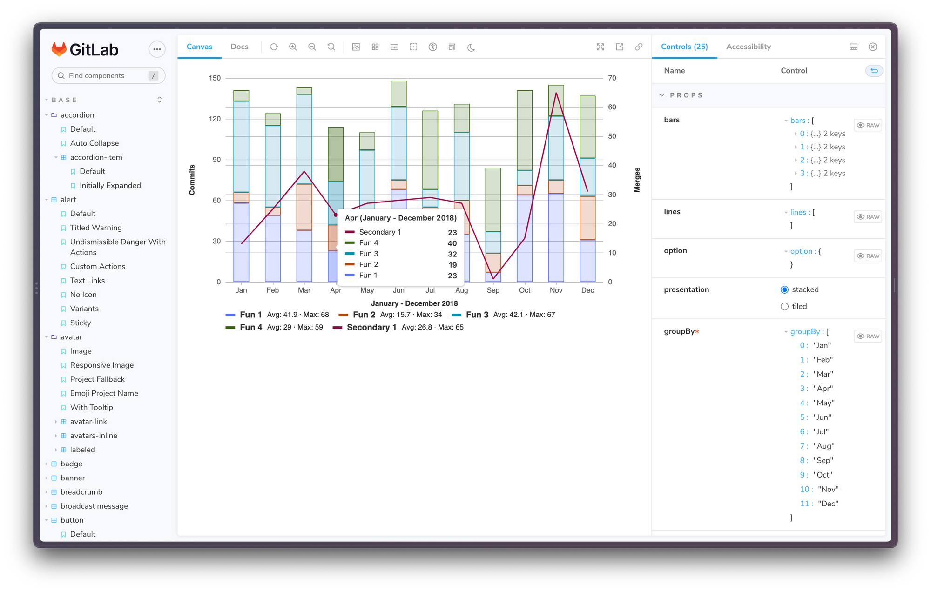Switch to dark mode moon icon

pos(471,47)
